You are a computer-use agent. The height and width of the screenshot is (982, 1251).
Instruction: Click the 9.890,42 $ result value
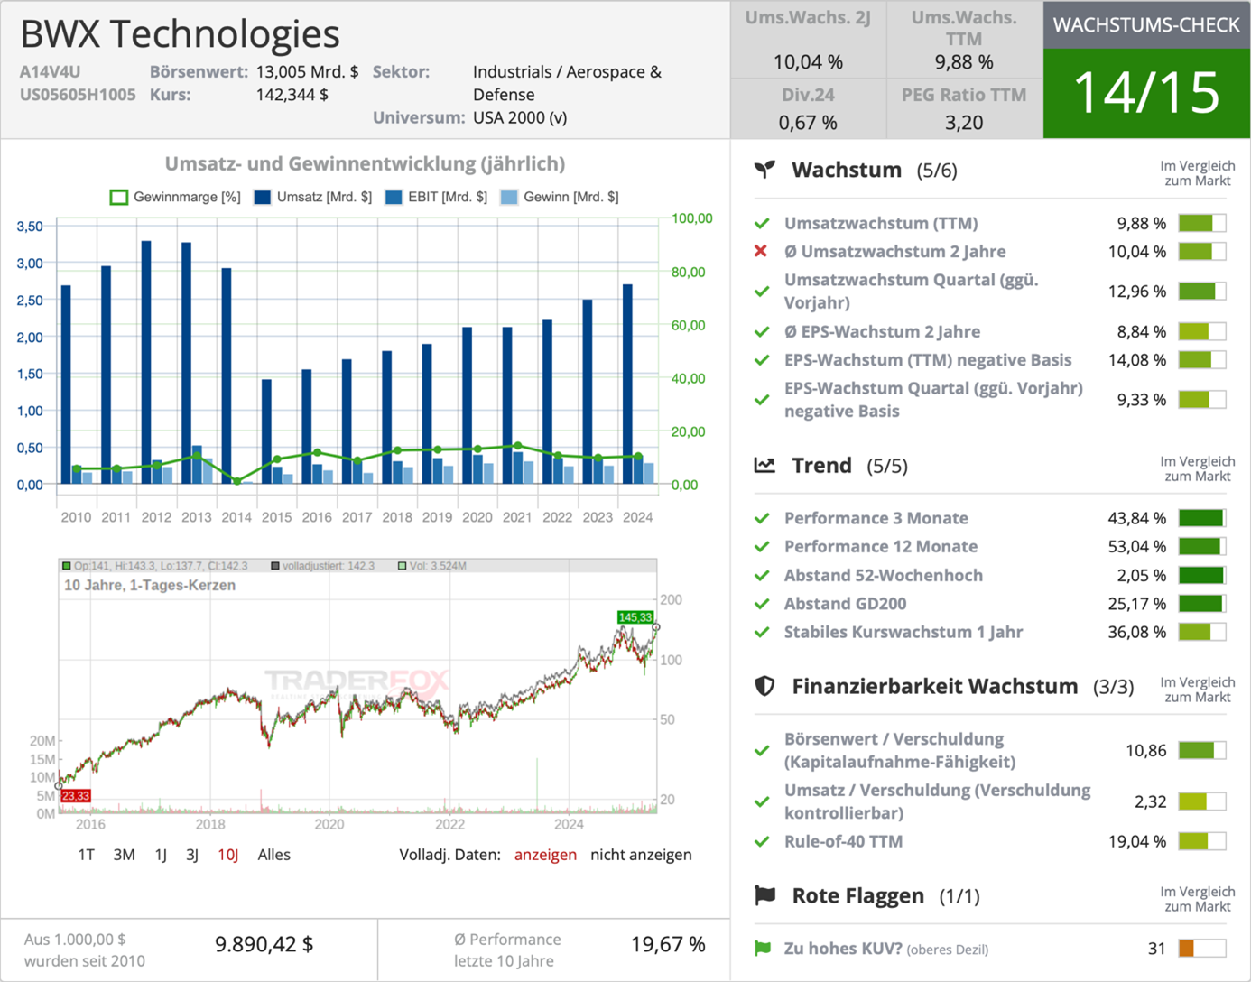tap(264, 944)
